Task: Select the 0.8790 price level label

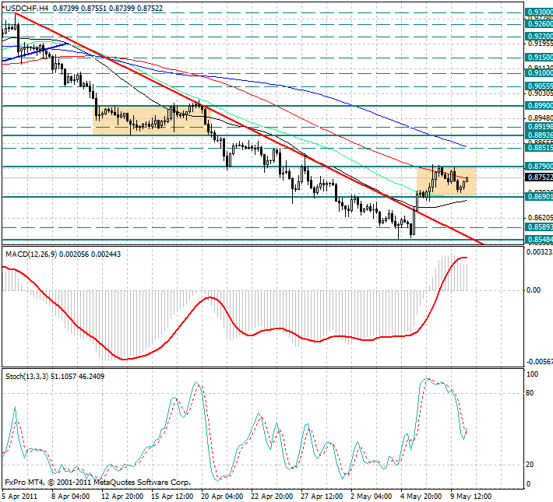Action: tap(539, 166)
